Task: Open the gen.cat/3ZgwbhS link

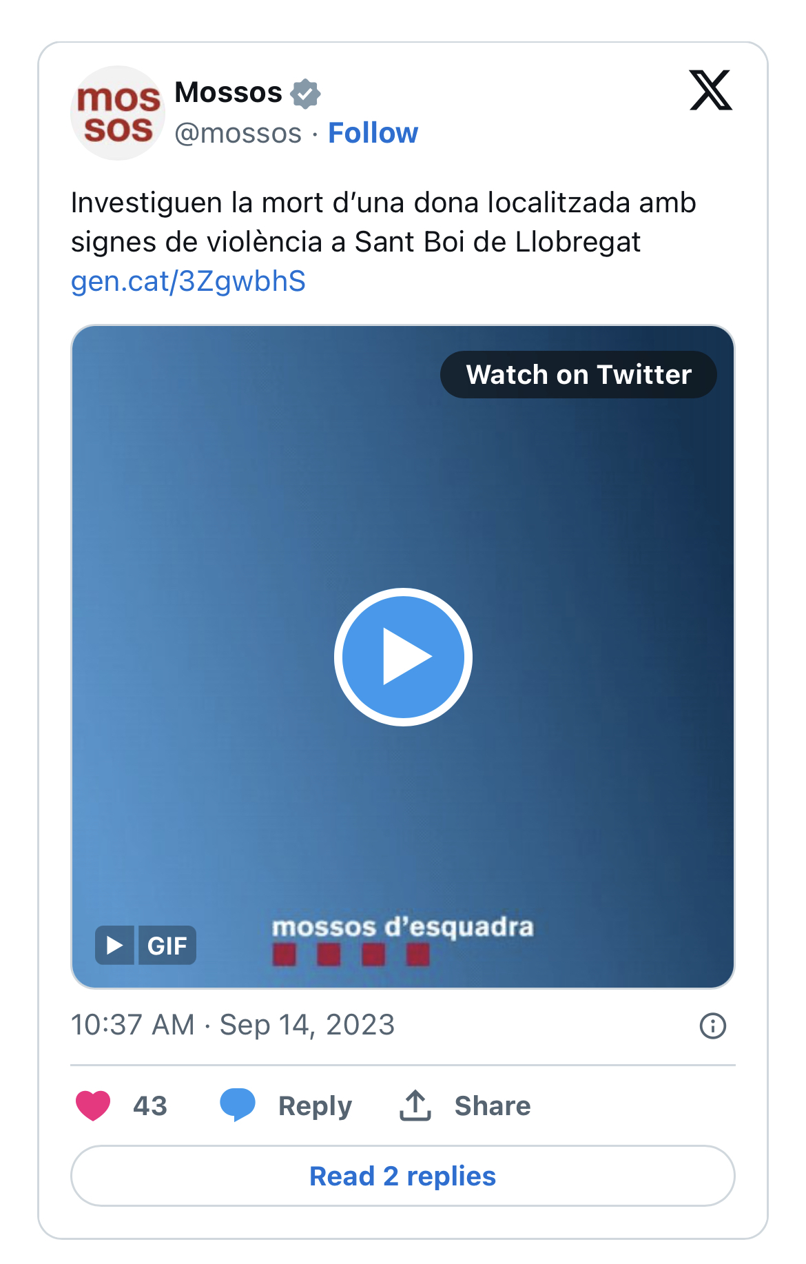Action: (188, 281)
